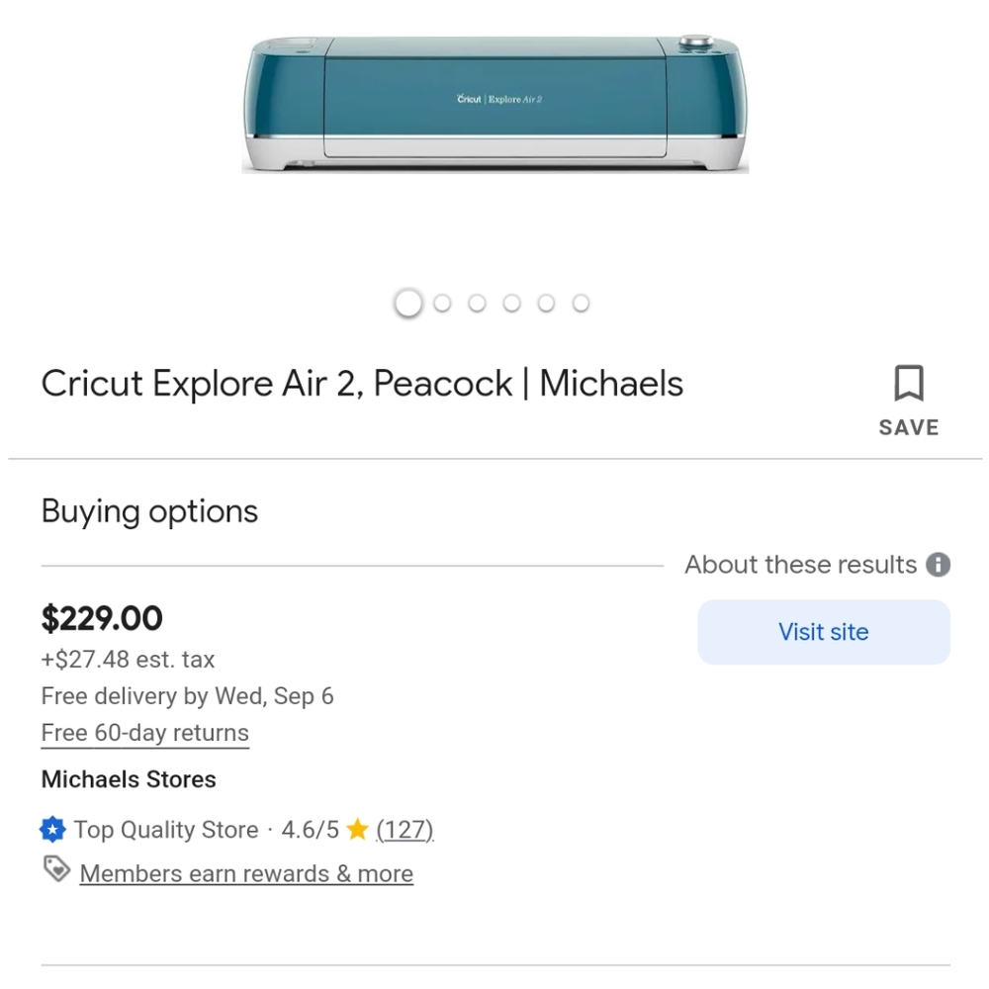The width and height of the screenshot is (989, 989).
Task: Open the About these results info icon
Action: pyautogui.click(x=937, y=565)
